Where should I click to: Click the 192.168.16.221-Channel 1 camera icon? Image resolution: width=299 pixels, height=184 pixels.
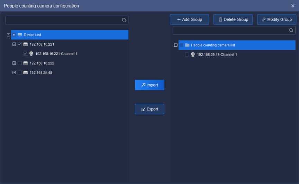coord(31,54)
